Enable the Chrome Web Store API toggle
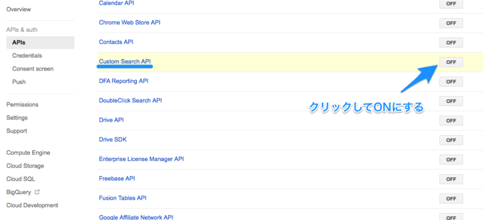 [451, 23]
